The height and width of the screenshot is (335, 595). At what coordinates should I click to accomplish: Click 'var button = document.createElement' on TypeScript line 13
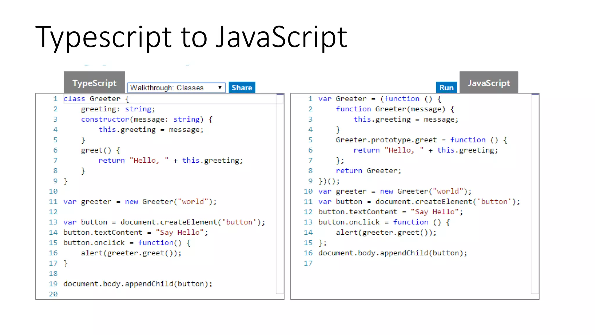164,222
